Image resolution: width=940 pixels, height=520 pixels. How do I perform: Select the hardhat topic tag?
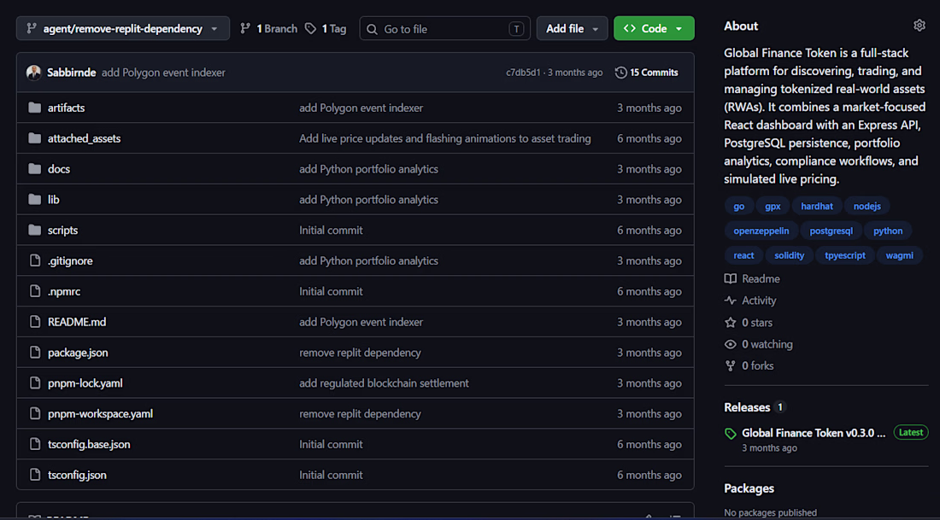point(817,206)
